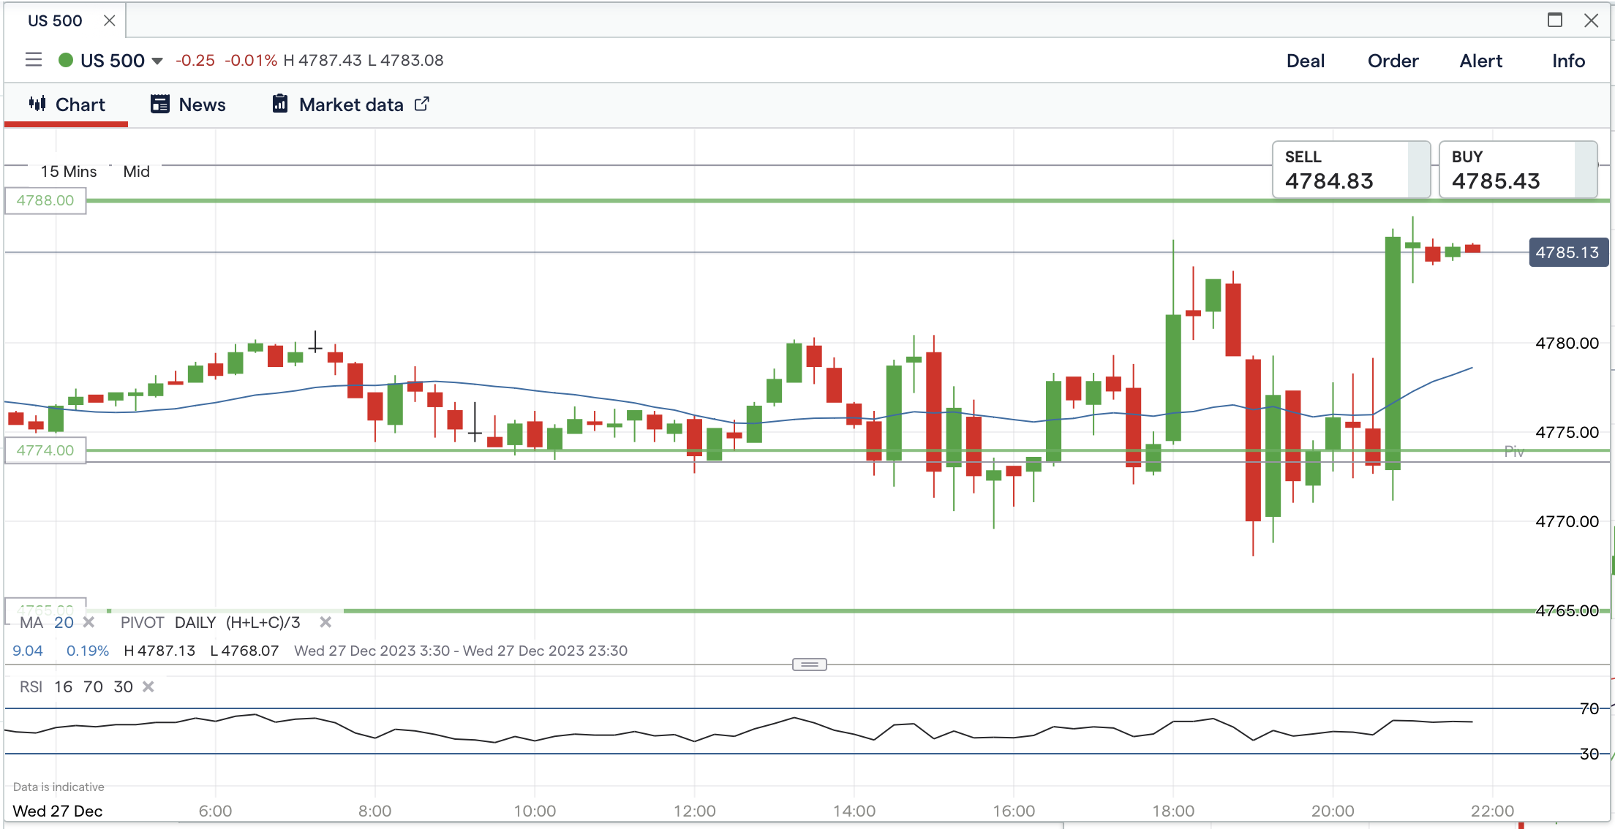Click the candlestick Chart icon
This screenshot has width=1615, height=829.
[x=37, y=104]
